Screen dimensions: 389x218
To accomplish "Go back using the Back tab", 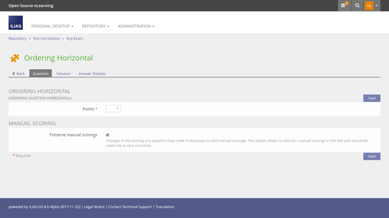I will point(19,74).
